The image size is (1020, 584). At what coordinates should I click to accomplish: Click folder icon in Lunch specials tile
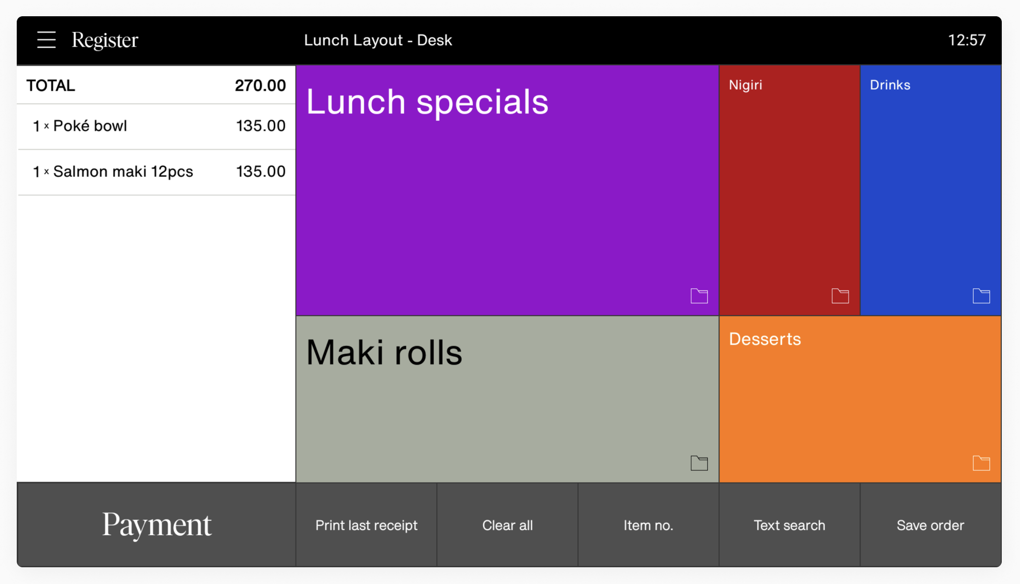point(699,296)
